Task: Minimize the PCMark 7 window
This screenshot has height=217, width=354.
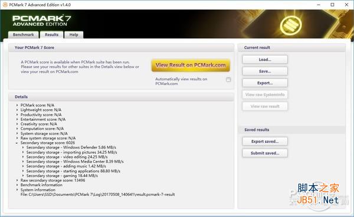Action: click(x=319, y=5)
